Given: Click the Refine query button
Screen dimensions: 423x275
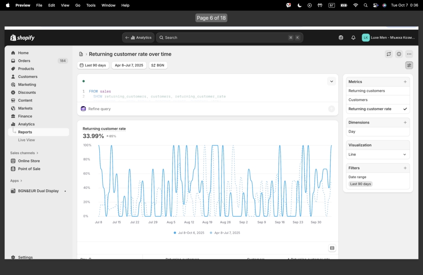Looking at the screenshot, I should coord(99,109).
